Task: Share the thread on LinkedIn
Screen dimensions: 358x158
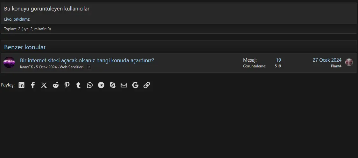Action: point(21,85)
